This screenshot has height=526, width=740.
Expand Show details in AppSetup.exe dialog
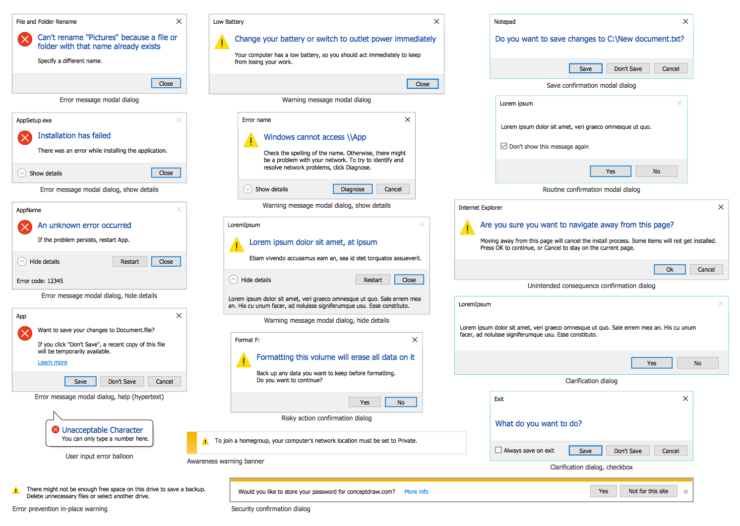[x=22, y=173]
